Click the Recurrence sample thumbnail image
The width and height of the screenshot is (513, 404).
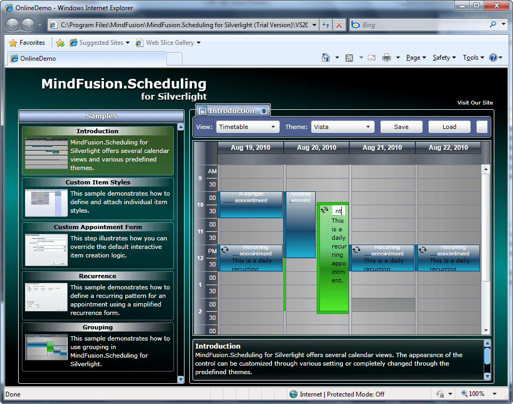[46, 297]
